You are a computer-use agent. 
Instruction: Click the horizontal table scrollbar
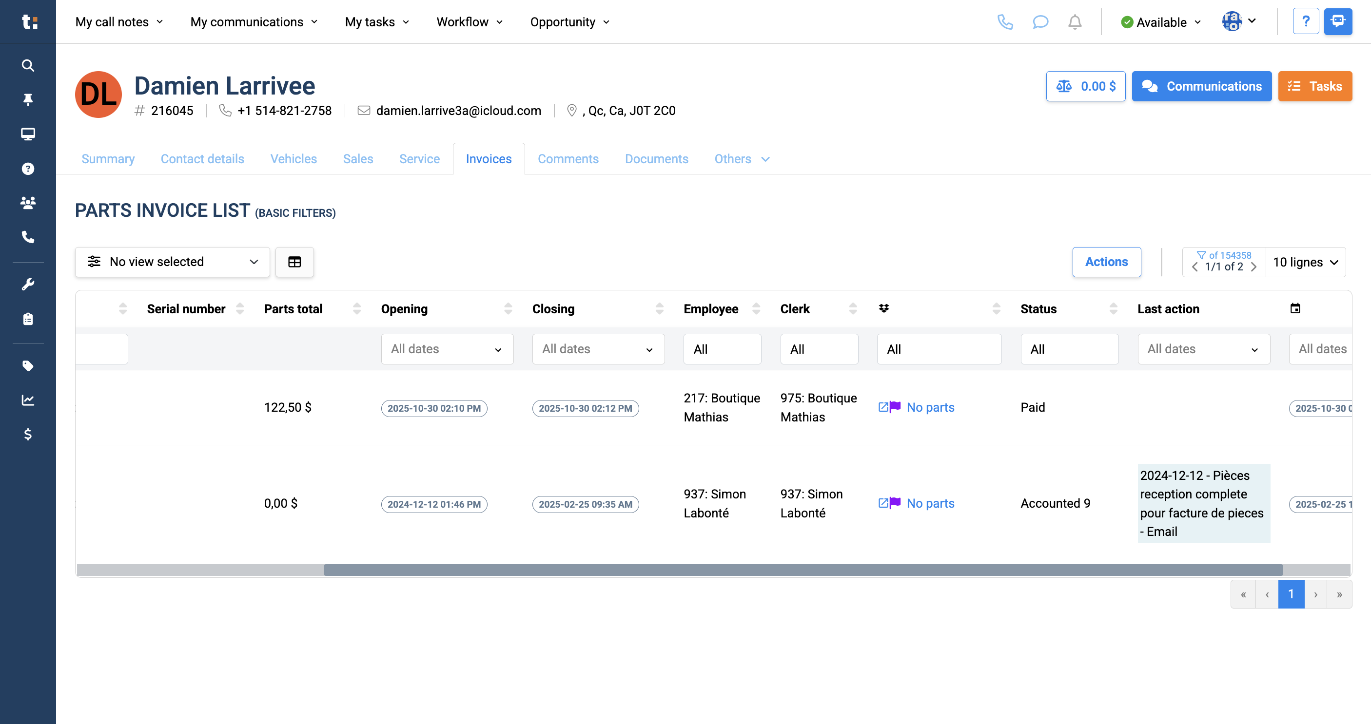pos(803,570)
